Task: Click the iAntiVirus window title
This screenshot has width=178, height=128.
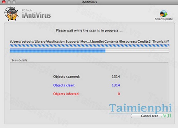Action: point(89,2)
